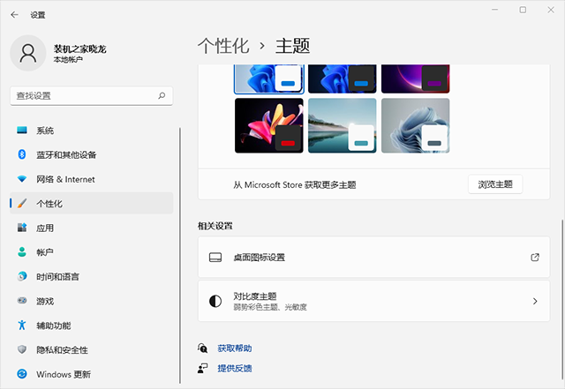Click the 辅助功能 accessibility icon
The width and height of the screenshot is (565, 389).
coord(22,325)
